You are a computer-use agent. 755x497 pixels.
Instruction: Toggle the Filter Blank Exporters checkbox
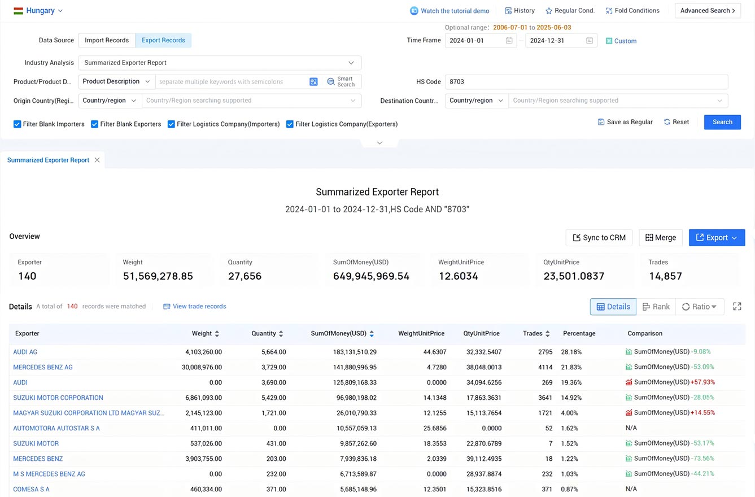coord(94,124)
